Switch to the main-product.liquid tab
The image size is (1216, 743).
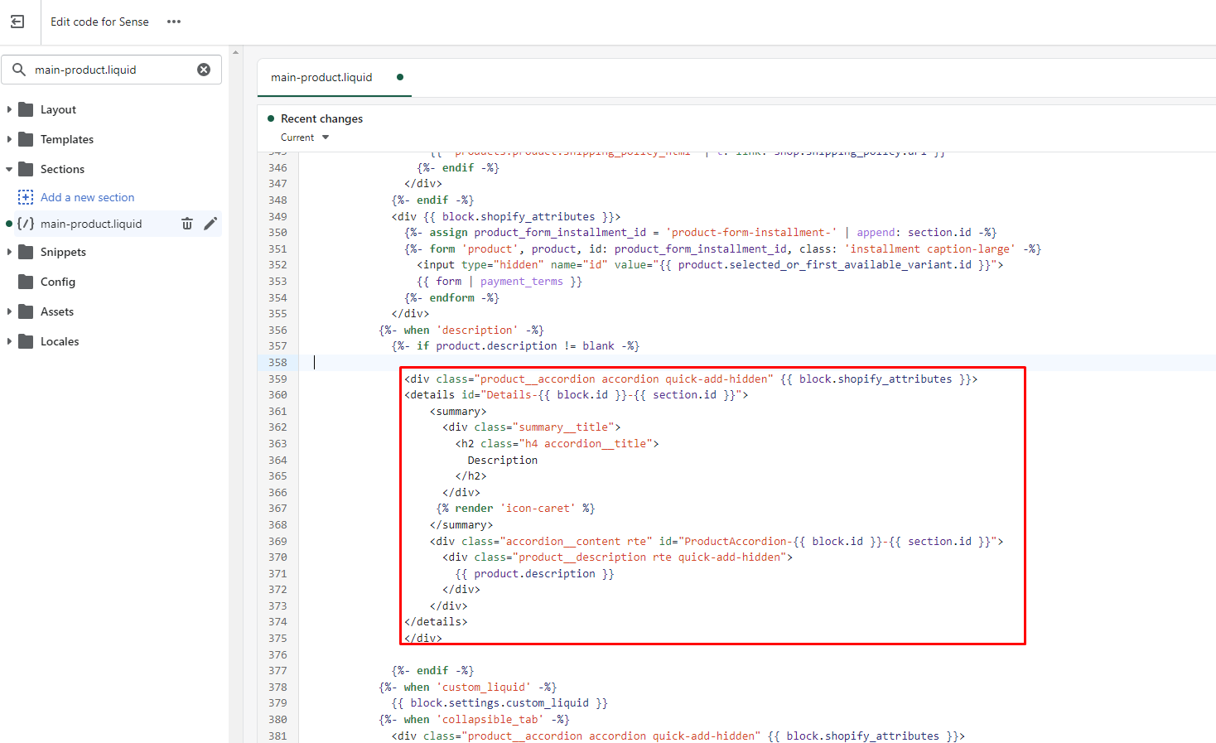tap(321, 77)
